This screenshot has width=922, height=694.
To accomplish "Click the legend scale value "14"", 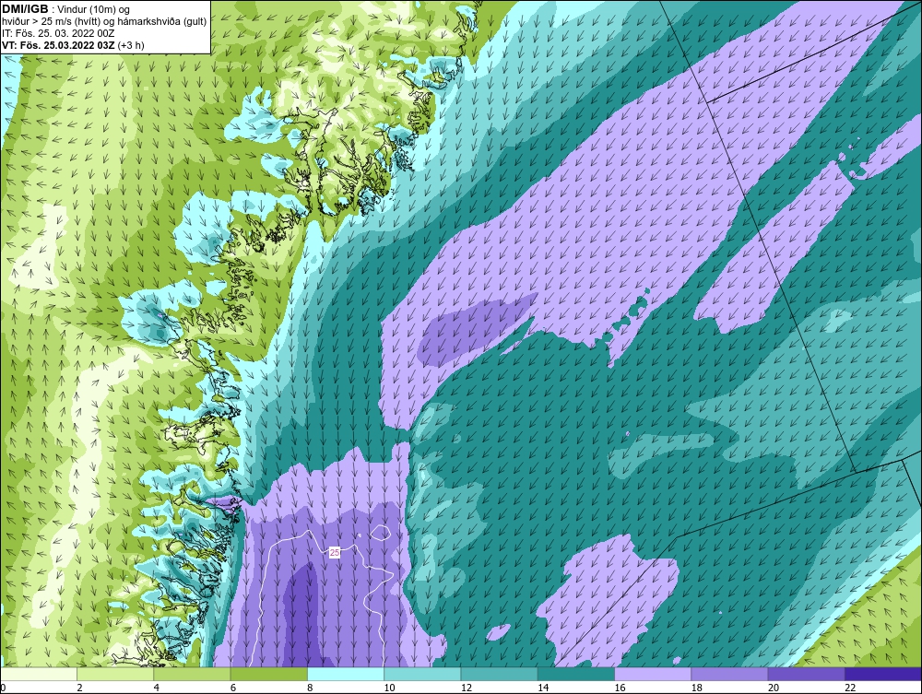I will pyautogui.click(x=543, y=688).
